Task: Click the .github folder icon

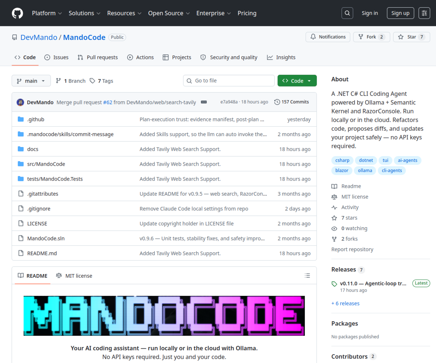Action: pos(21,119)
